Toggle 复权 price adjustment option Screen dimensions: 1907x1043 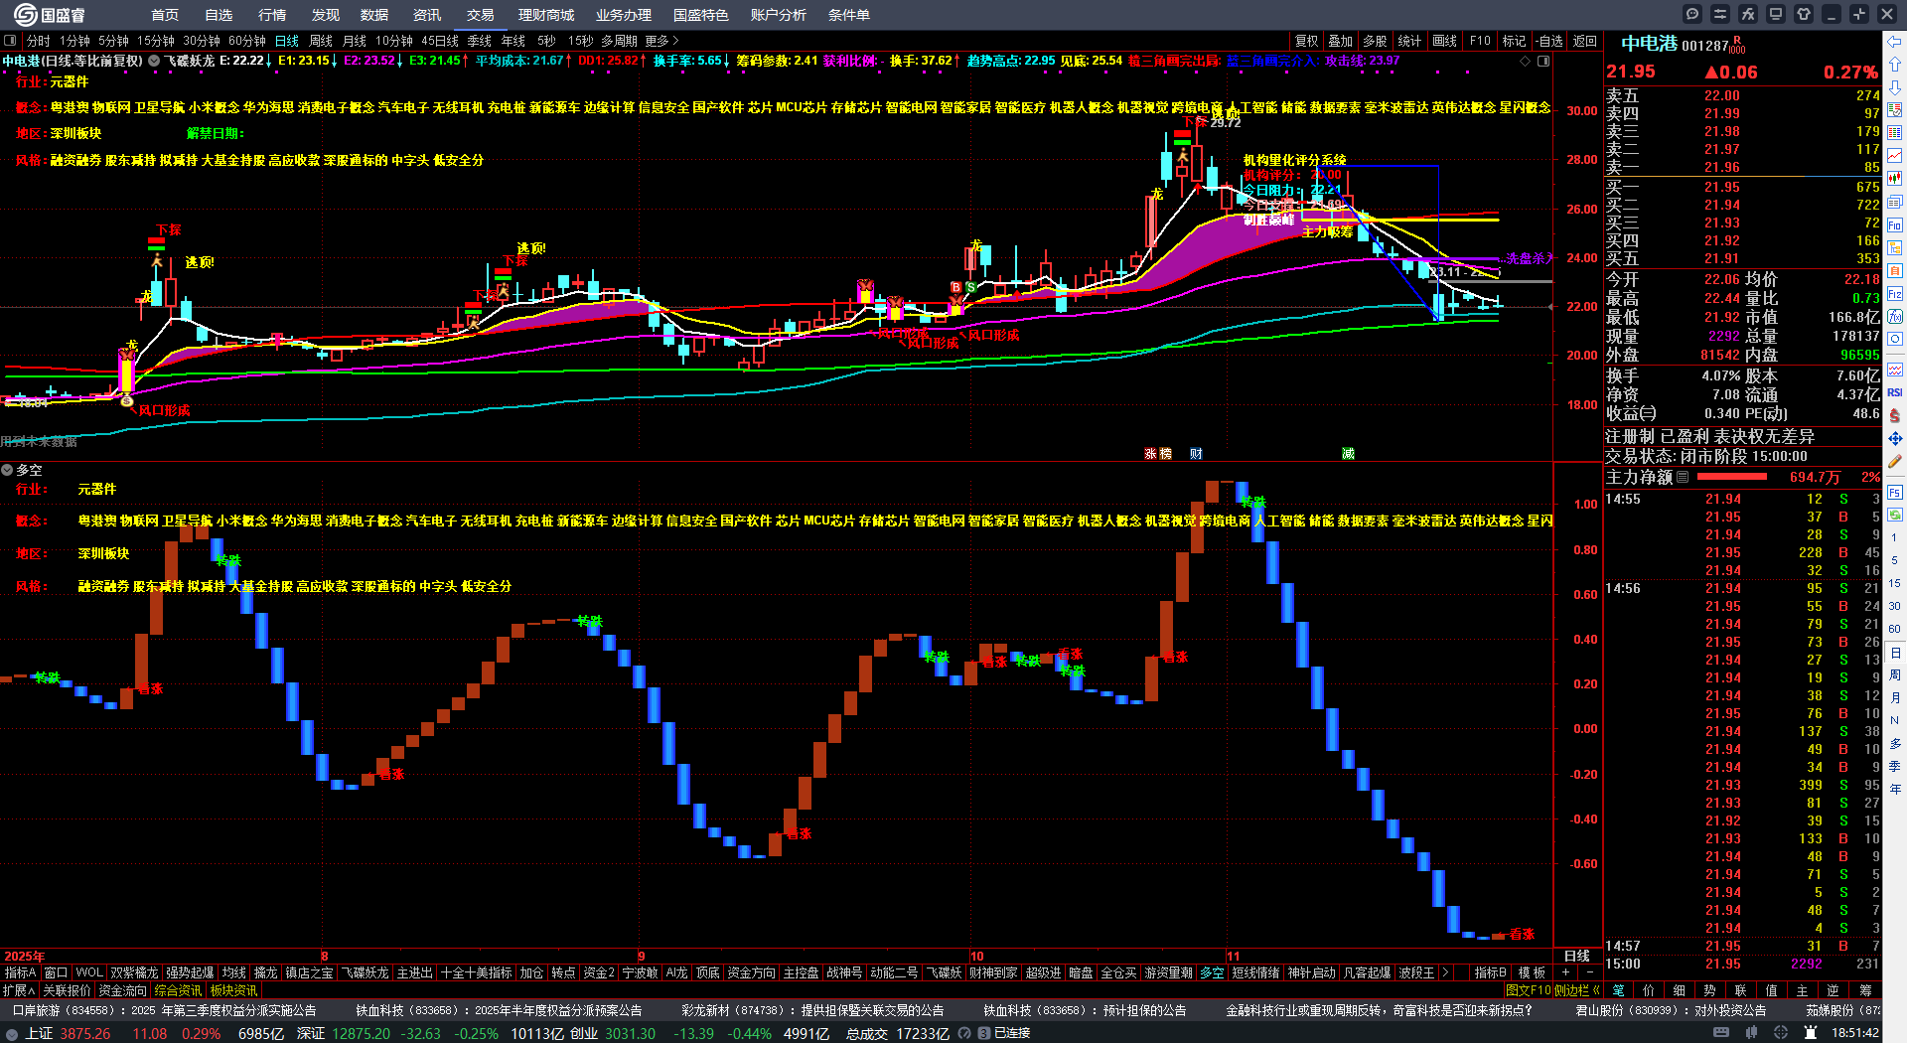1307,41
